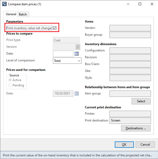Click the Cancel button
158x159 pixels.
[145, 144]
